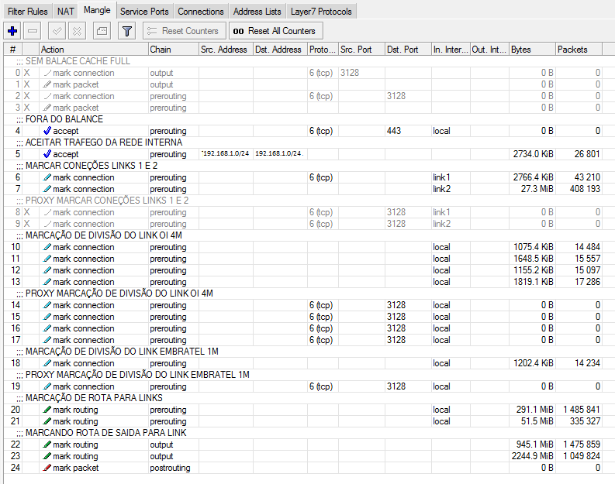Click mark connection icon in rule 10
Screen dimensions: 615x484
[x=47, y=247]
